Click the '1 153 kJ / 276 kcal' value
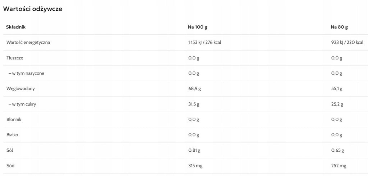Viewport: 368px width, 176px height. click(204, 43)
